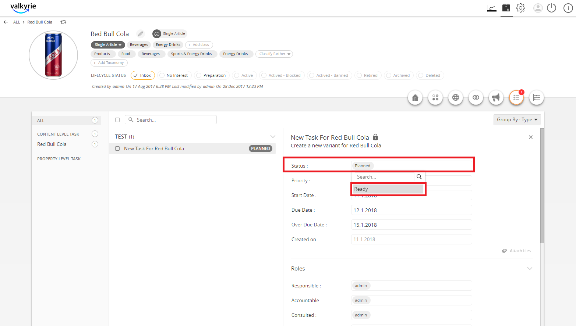Open the dashboard chart icon in header
This screenshot has height=326, width=576.
click(x=492, y=8)
